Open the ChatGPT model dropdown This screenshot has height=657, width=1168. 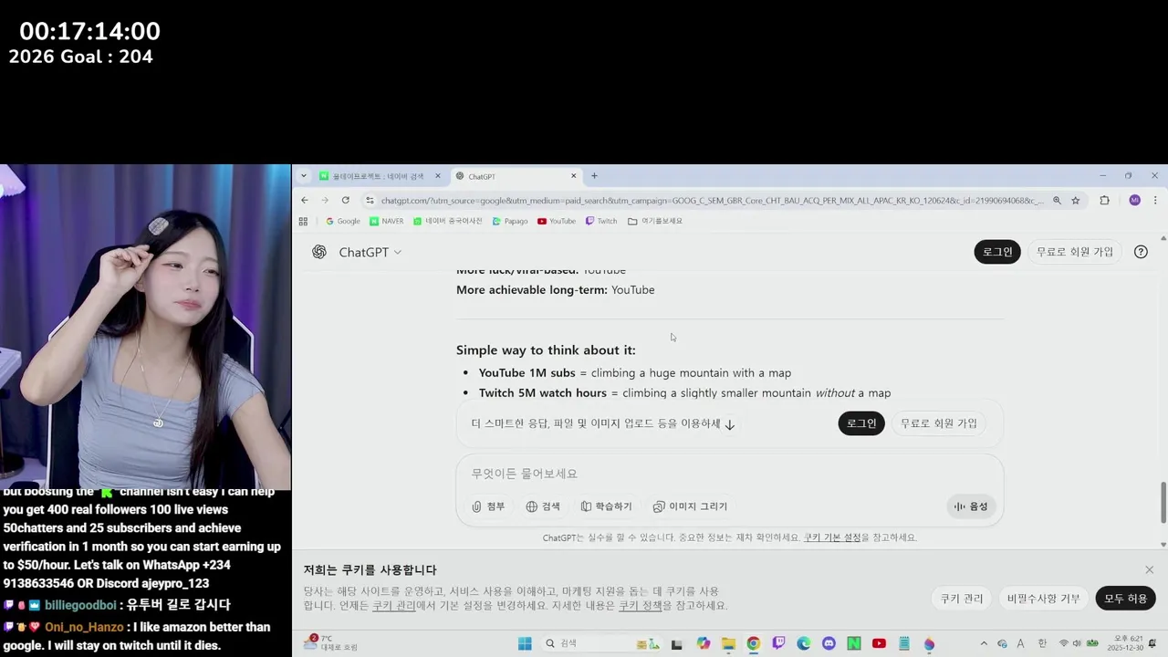pyautogui.click(x=370, y=252)
